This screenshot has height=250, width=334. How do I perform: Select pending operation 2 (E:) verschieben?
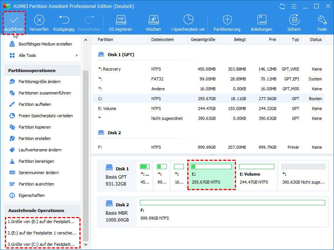[x=43, y=233]
